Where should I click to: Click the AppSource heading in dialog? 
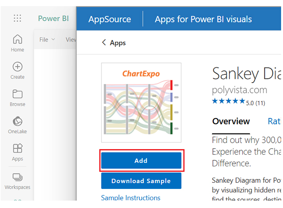[x=109, y=19]
